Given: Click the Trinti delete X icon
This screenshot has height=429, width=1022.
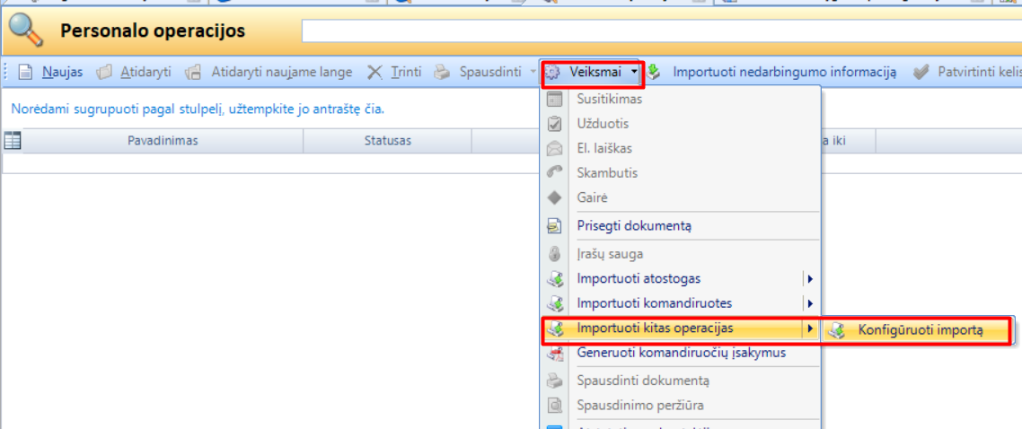Looking at the screenshot, I should (374, 72).
